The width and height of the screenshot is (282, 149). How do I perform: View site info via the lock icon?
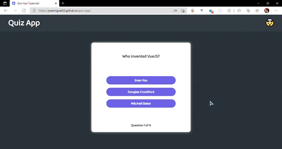tap(34, 11)
